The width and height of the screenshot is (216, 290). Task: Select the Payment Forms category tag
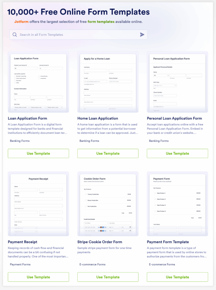coord(20,265)
